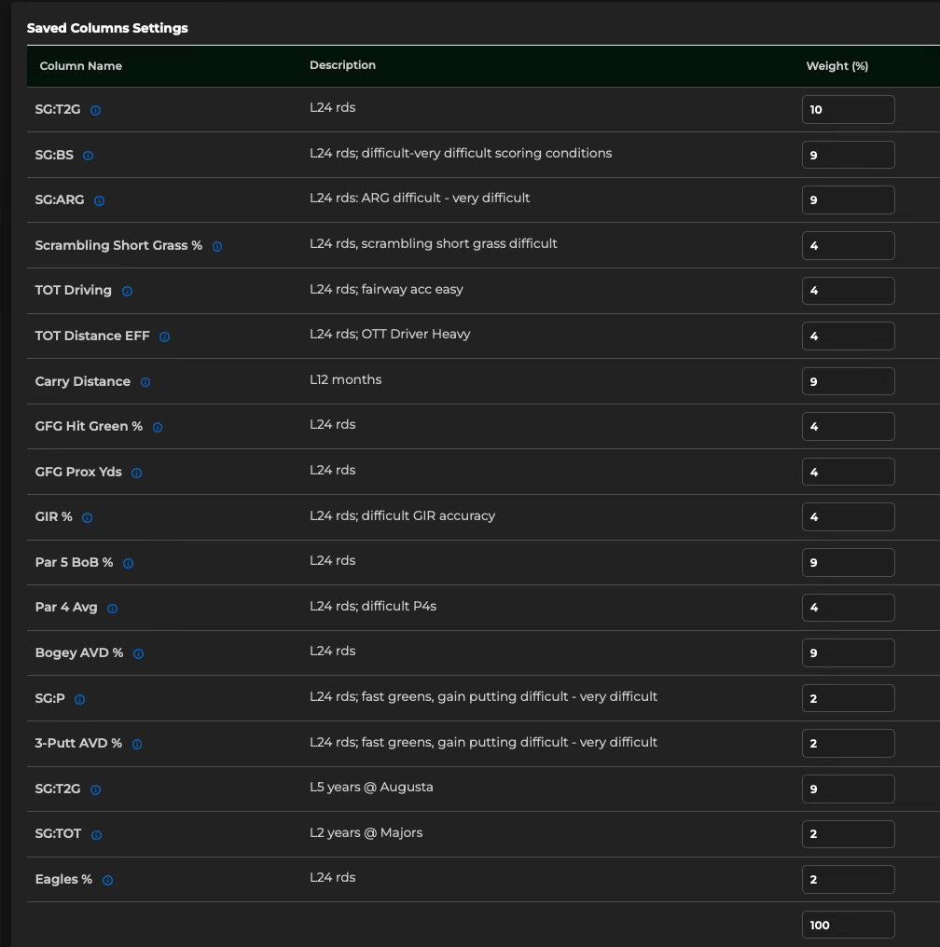Screen dimensions: 940x947
Task: Click 'L24 rds; difficult P4s' description
Action: (x=373, y=606)
